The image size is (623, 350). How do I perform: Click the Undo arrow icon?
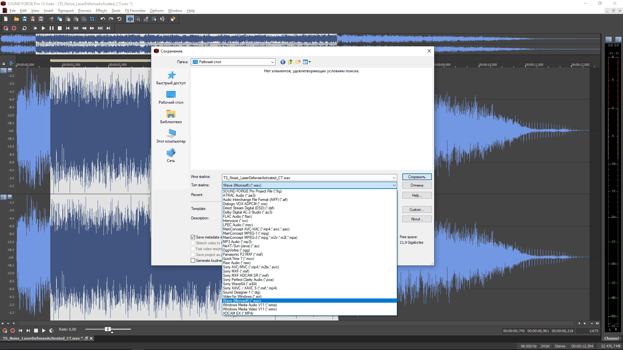tap(103, 19)
